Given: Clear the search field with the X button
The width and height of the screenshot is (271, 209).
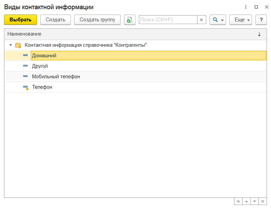Looking at the screenshot, I should [202, 20].
